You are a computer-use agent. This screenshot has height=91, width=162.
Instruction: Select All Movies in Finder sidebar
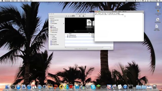click(x=54, y=43)
